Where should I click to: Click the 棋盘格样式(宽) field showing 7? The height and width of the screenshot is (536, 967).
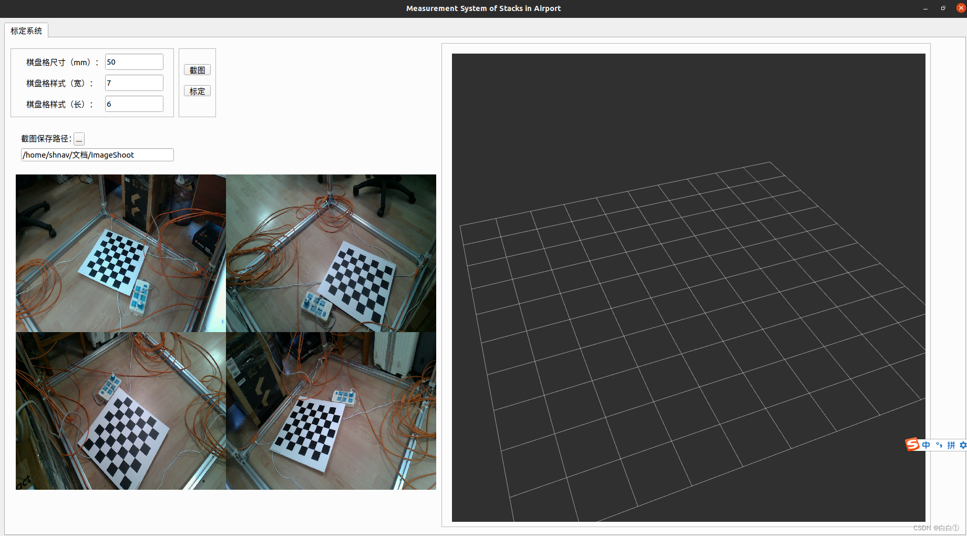(134, 83)
